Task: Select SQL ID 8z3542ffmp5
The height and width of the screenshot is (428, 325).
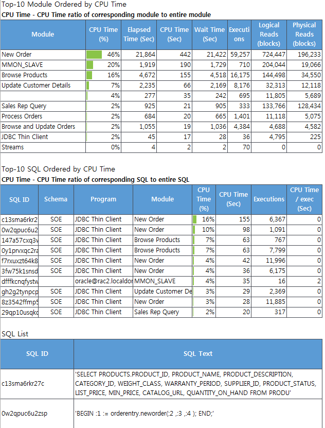Action: point(20,302)
